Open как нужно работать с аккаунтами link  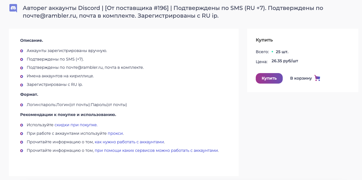129,142
